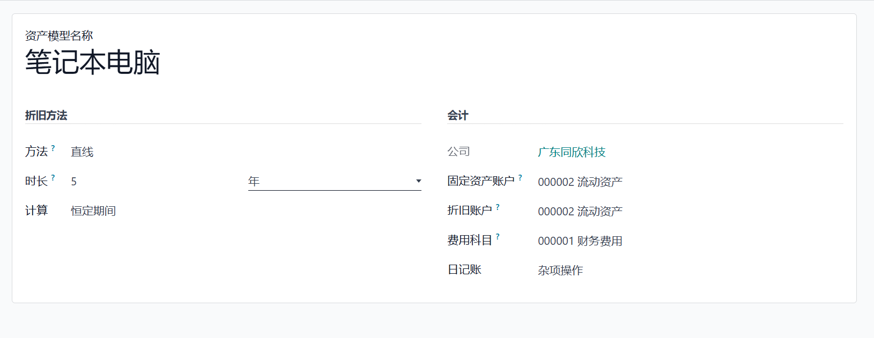Viewport: 874px width, 338px height.
Task: Open the 年 duration unit dropdown
Action: click(334, 182)
